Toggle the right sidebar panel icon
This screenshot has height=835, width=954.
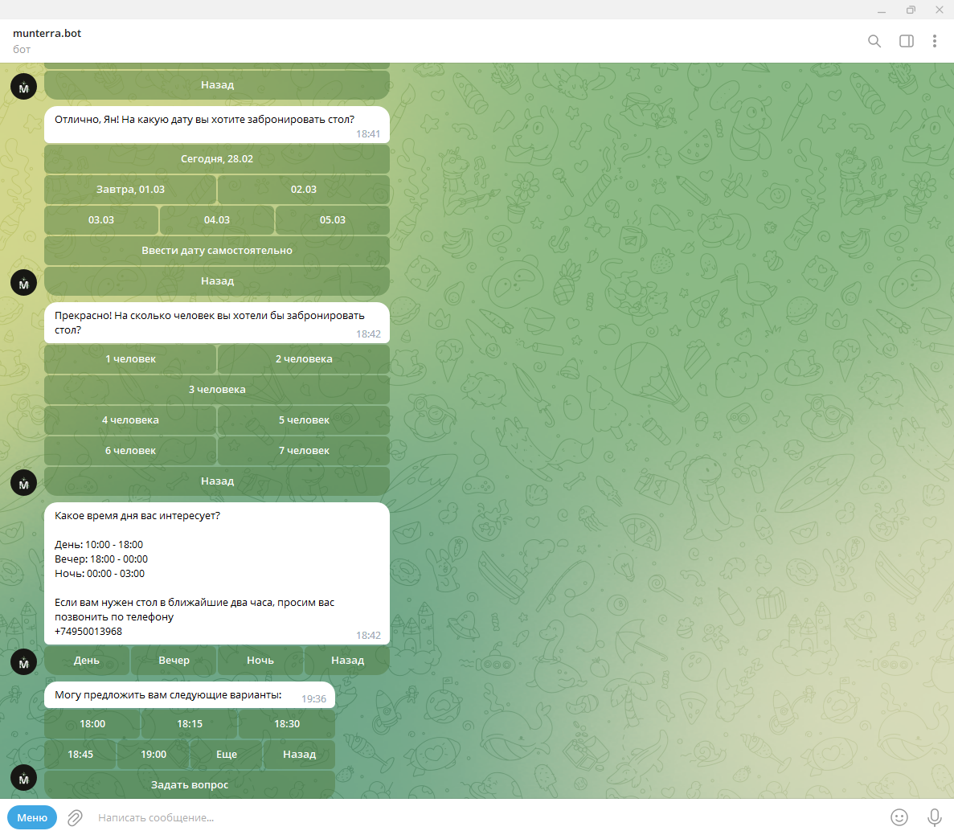pos(907,41)
